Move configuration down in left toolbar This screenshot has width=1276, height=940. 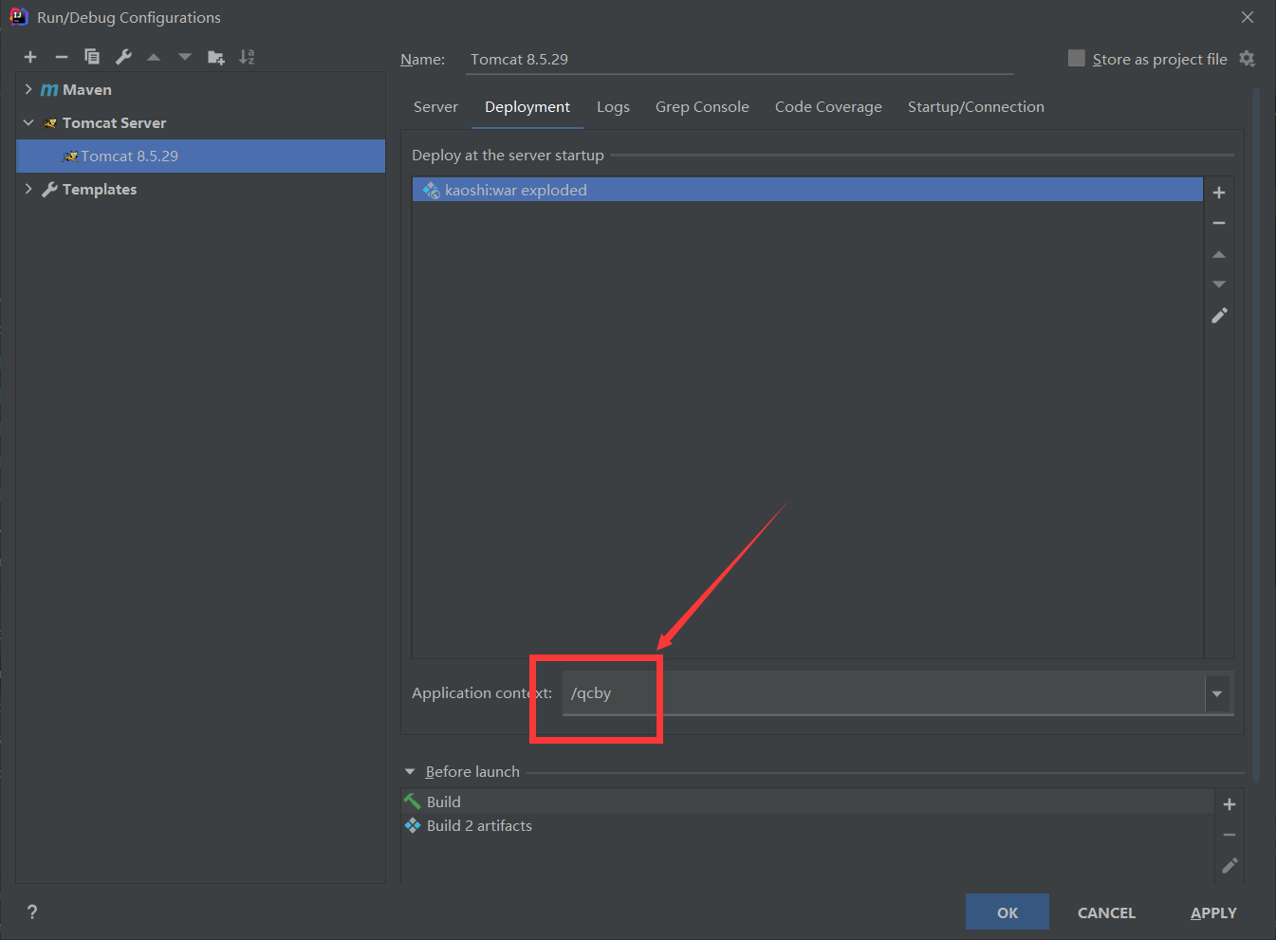[185, 57]
